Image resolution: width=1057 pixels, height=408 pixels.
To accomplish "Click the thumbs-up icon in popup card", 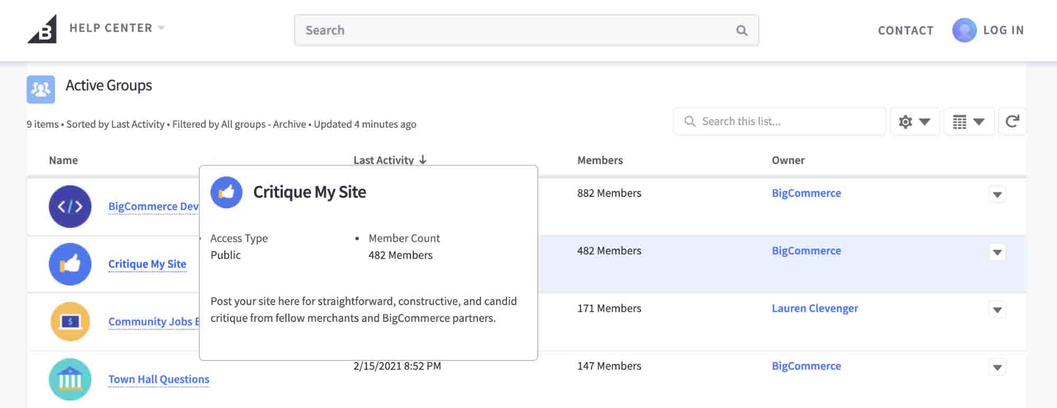I will click(x=226, y=192).
